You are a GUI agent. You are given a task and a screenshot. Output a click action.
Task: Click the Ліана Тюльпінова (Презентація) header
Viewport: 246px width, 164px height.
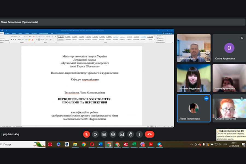(x=19, y=22)
